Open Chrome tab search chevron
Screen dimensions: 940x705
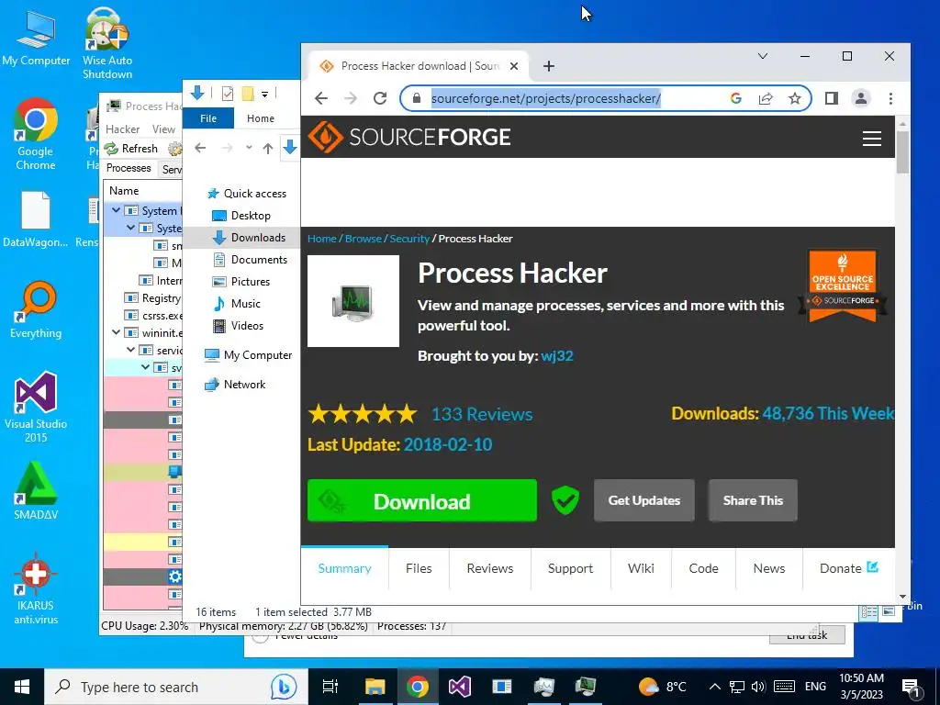coord(763,56)
